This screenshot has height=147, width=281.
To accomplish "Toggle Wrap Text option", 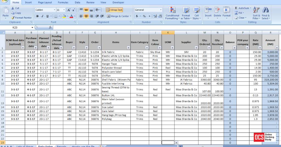I will tap(114, 10).
